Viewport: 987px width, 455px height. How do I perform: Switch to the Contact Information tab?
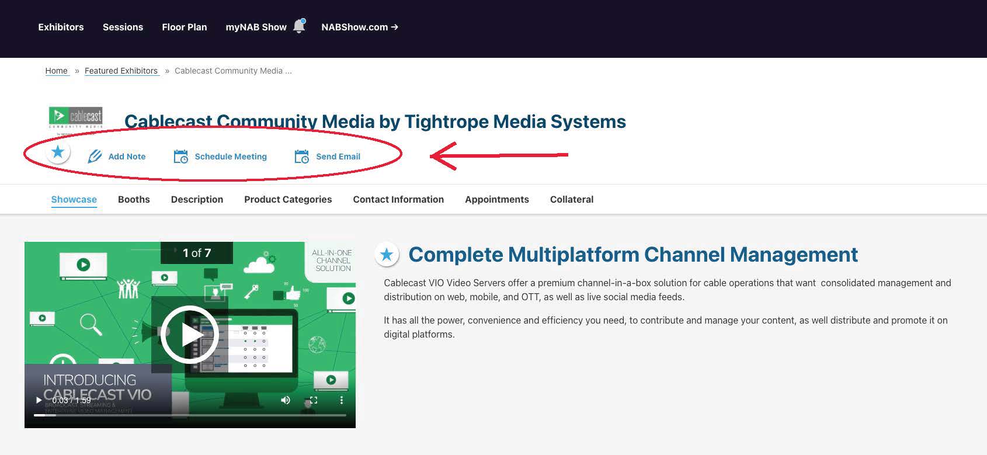398,199
